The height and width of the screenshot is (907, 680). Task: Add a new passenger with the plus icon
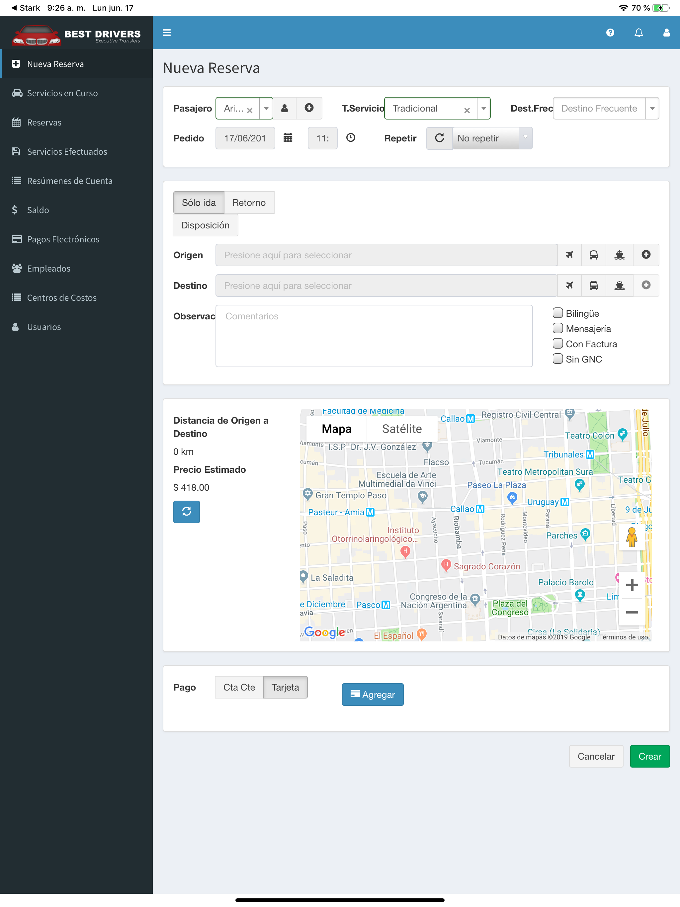click(x=309, y=108)
